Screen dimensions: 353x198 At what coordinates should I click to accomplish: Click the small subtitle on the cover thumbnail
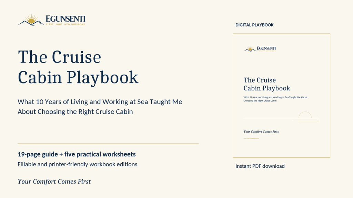pos(275,99)
